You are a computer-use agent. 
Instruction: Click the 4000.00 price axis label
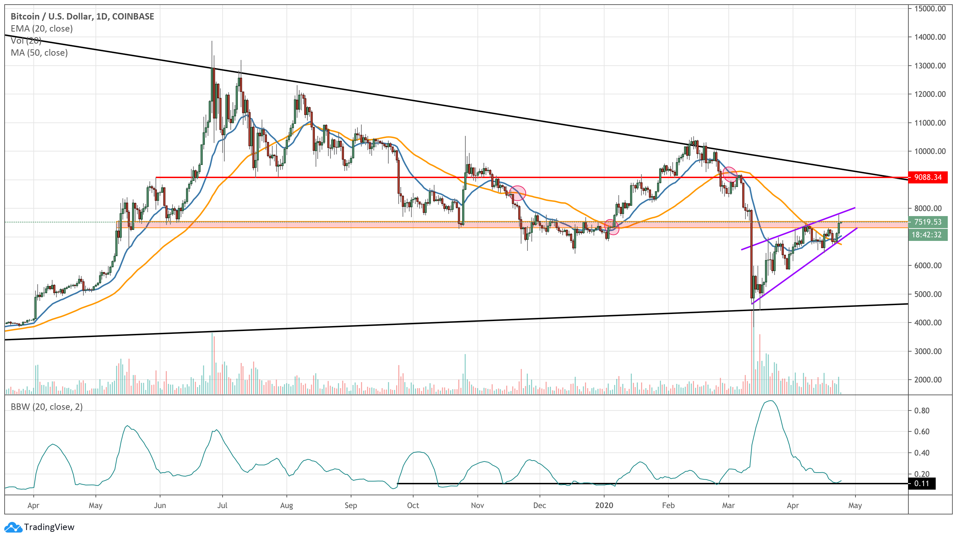(x=928, y=323)
